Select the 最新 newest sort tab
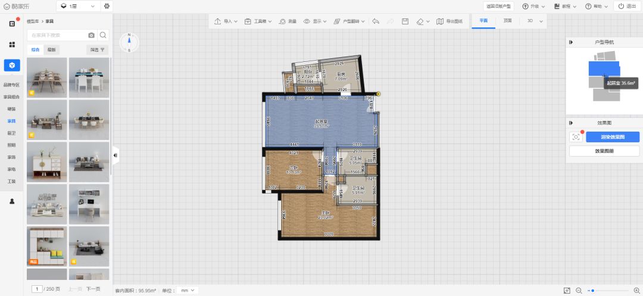The width and height of the screenshot is (643, 296). click(51, 50)
